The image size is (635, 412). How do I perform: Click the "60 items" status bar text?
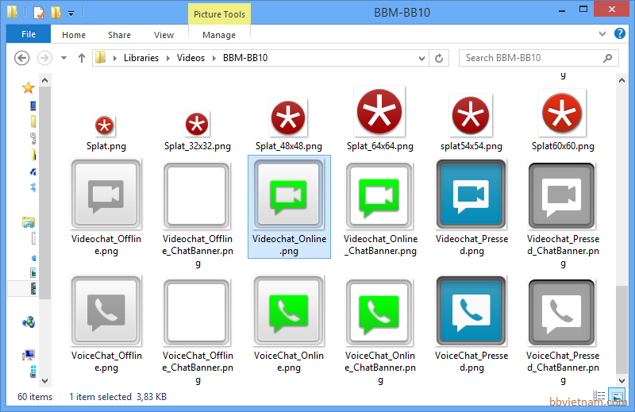pyautogui.click(x=35, y=397)
